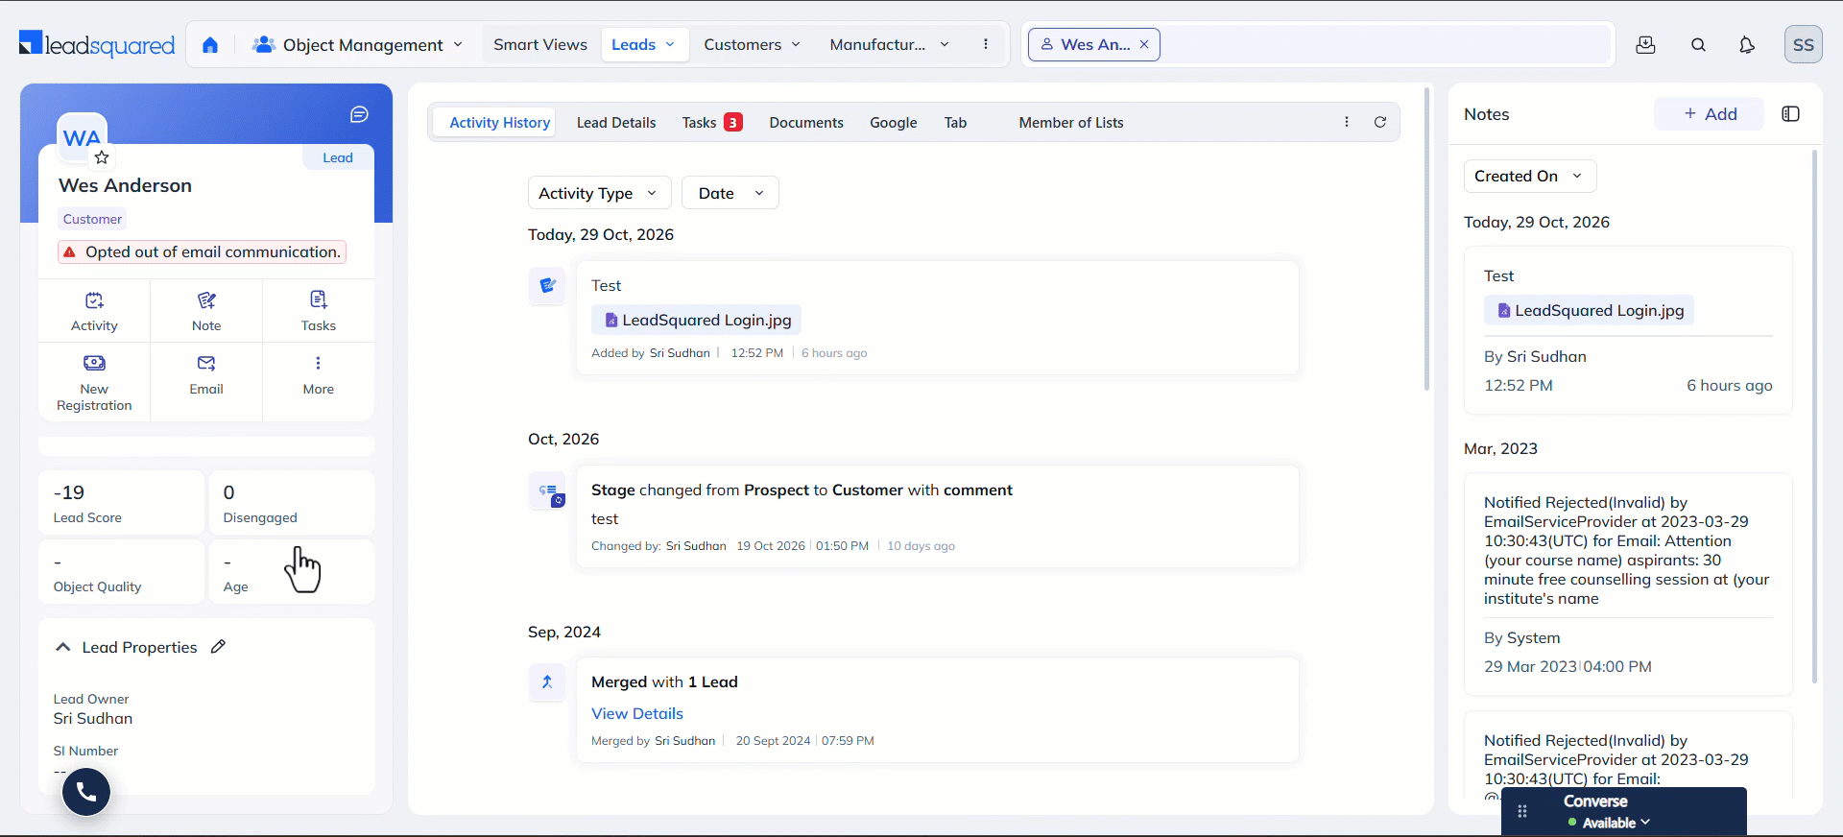This screenshot has height=837, width=1843.
Task: Star Wes Anderson as favorite
Action: [102, 157]
